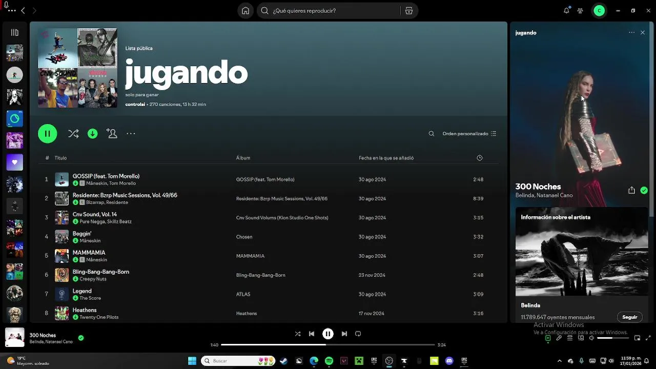Viewport: 656px width, 369px height.
Task: Open the play queue icon
Action: [x=570, y=338]
